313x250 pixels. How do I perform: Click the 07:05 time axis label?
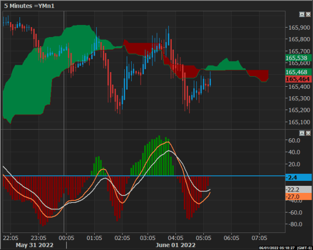pos(259,238)
